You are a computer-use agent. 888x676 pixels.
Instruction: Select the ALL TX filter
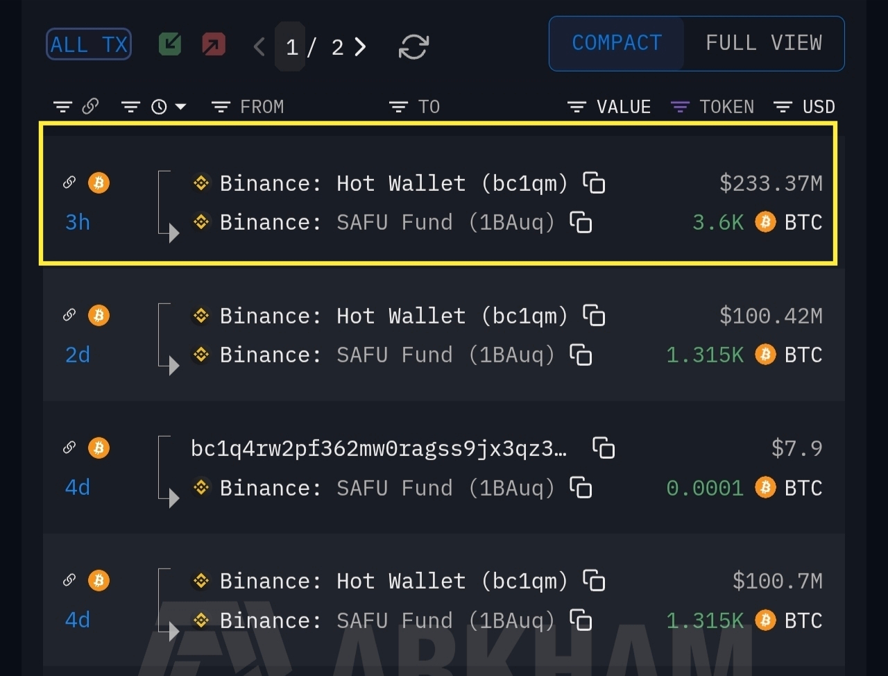[x=89, y=45]
